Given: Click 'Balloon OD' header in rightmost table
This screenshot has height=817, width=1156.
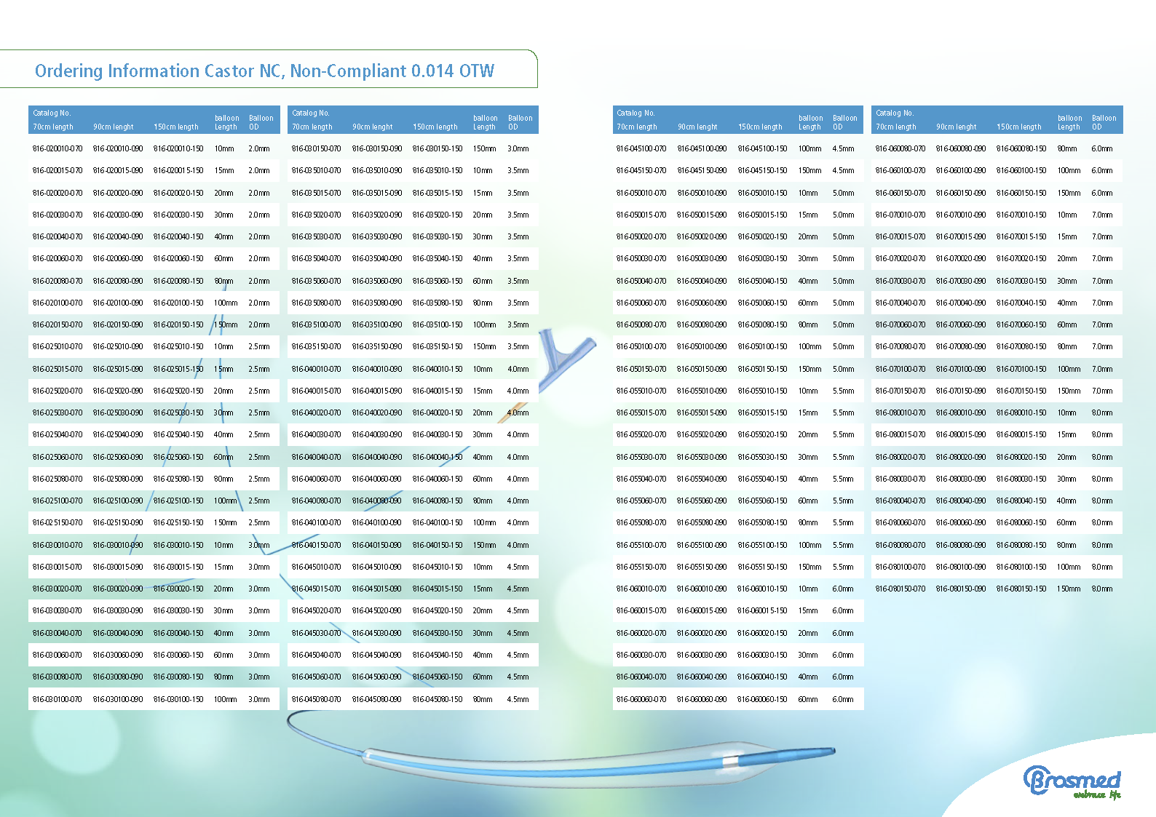Looking at the screenshot, I should coord(1104,122).
